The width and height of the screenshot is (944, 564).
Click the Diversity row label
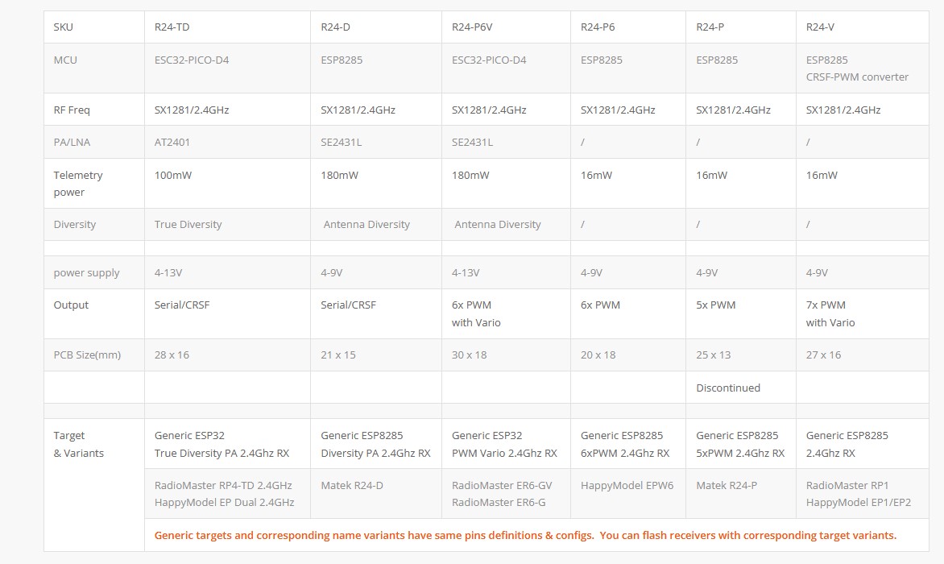point(75,225)
